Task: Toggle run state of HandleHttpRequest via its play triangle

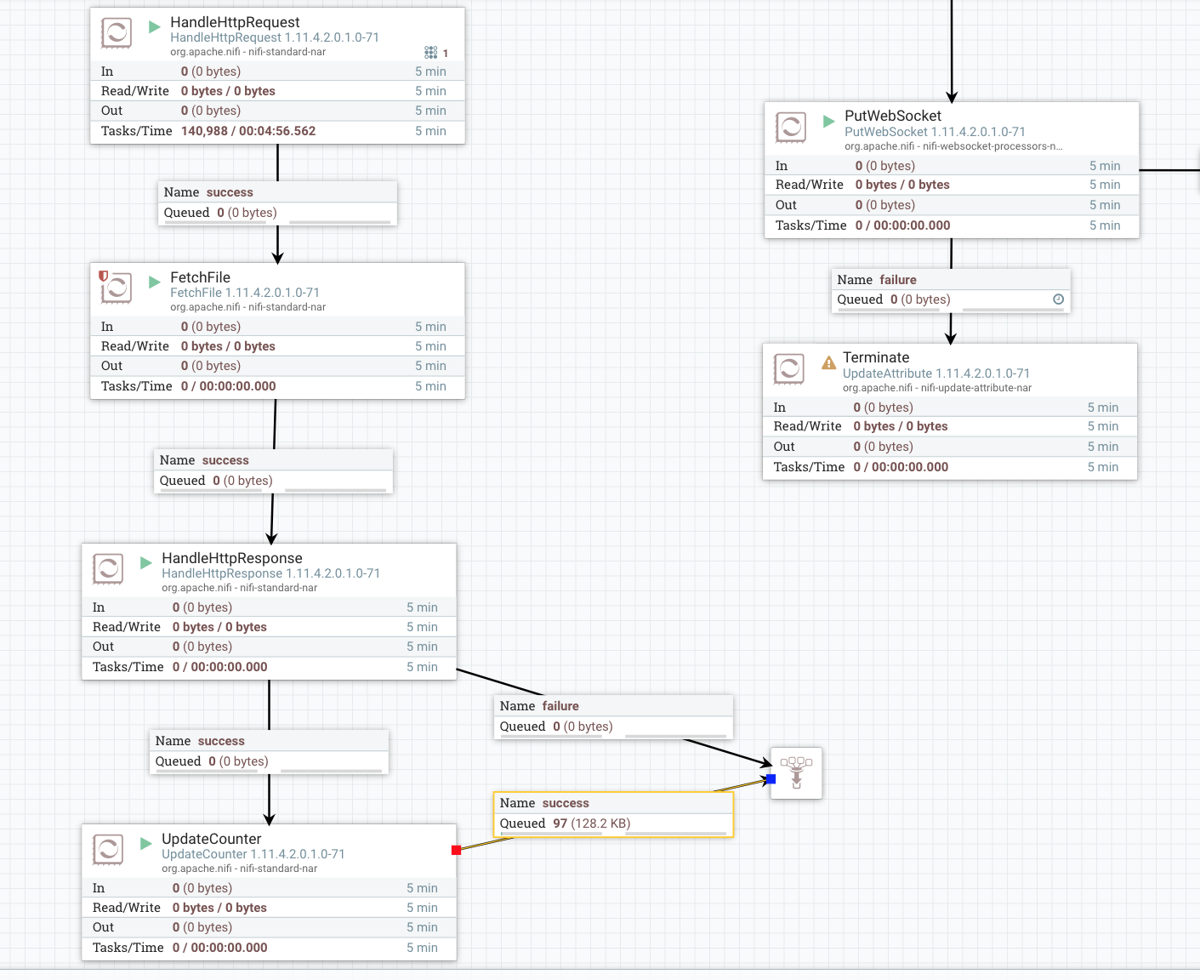Action: [x=154, y=26]
